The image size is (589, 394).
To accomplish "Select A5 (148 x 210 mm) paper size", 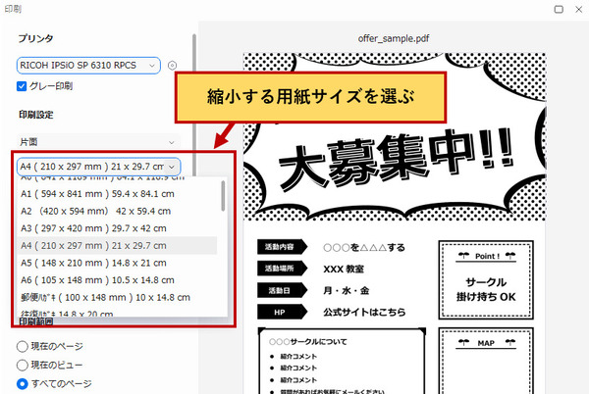I will [117, 263].
